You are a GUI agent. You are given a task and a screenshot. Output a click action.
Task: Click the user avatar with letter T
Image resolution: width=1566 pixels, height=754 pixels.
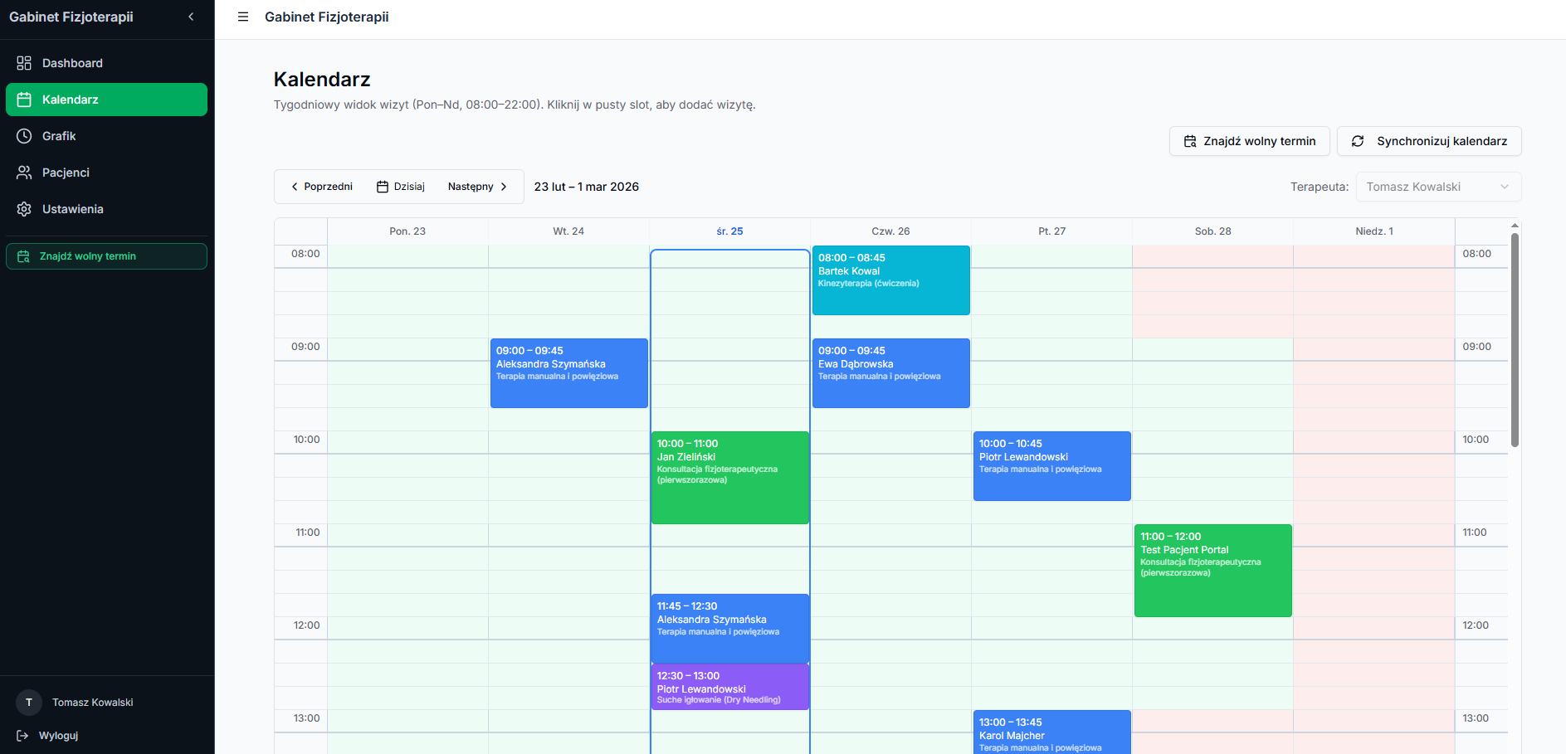29,703
